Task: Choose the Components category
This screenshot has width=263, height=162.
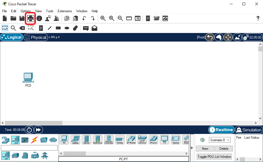Action: pos(25,140)
